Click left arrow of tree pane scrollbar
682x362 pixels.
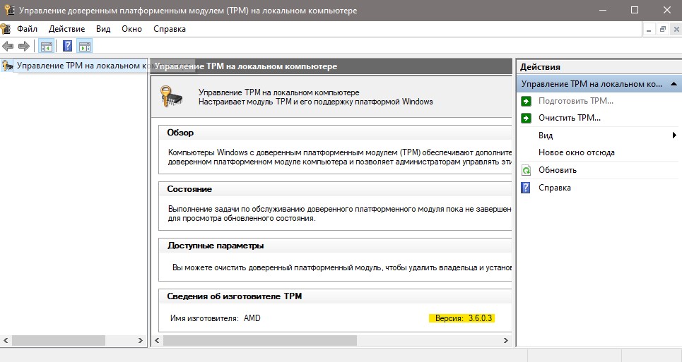click(x=6, y=340)
